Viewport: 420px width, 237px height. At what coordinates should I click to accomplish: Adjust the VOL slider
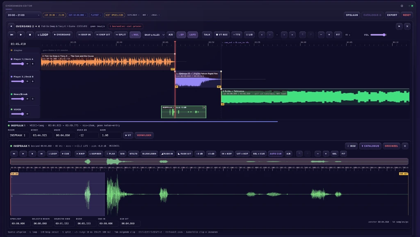pos(378,35)
